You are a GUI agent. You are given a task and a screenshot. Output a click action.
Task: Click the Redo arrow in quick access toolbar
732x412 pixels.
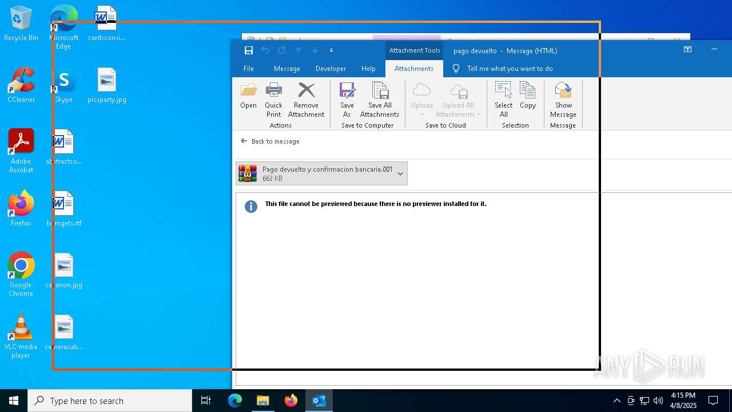click(x=281, y=50)
